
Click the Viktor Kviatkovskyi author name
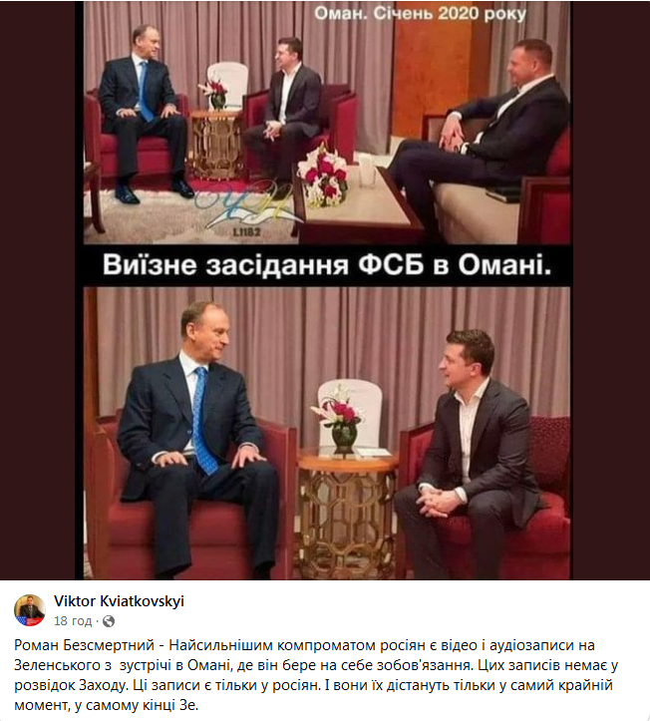(x=119, y=601)
